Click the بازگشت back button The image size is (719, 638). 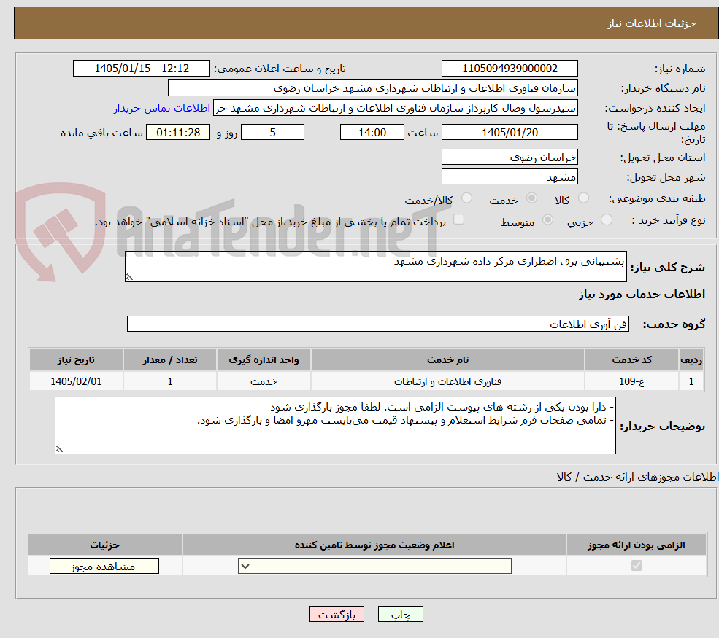(x=337, y=614)
